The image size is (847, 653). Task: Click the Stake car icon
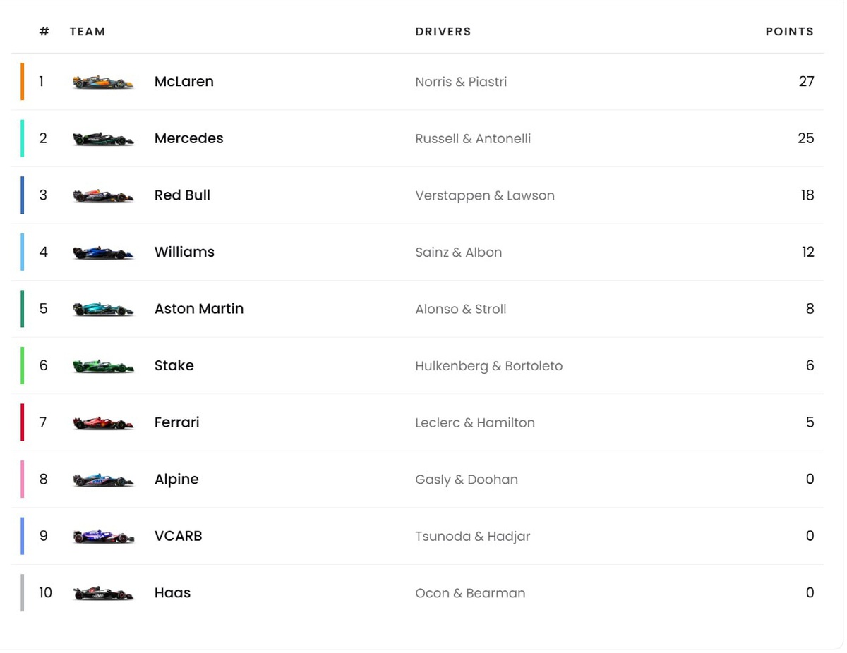pos(103,366)
